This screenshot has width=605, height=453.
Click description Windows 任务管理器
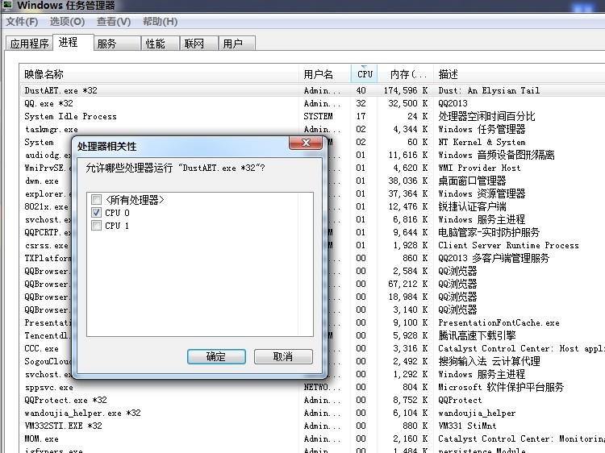[x=482, y=129]
